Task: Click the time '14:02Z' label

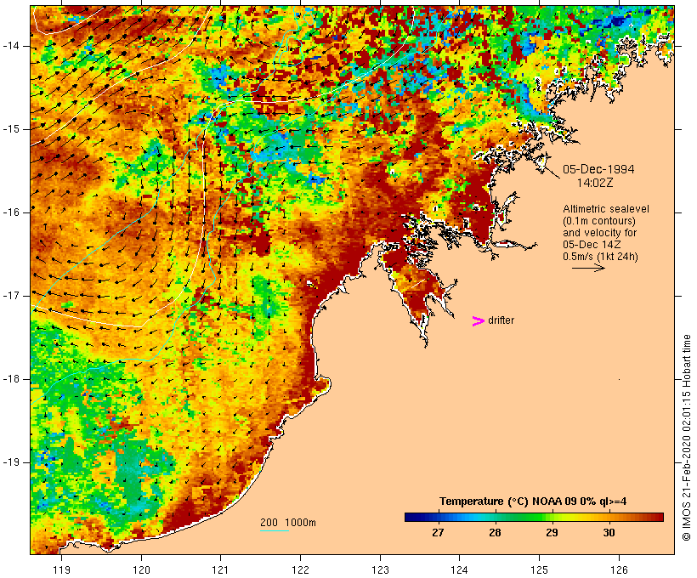Action: (x=595, y=183)
